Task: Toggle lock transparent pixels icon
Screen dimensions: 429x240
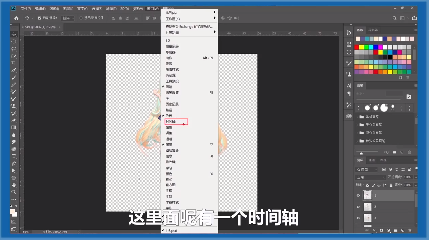Action: (x=368, y=185)
